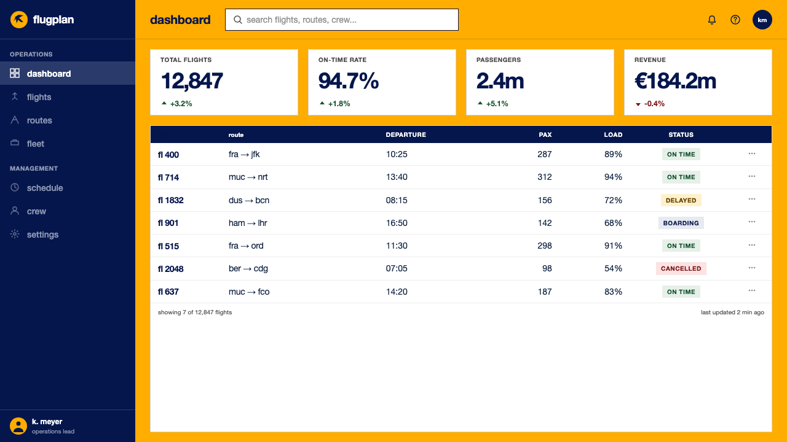Click the search magnifier icon
The width and height of the screenshot is (787, 442).
(238, 20)
